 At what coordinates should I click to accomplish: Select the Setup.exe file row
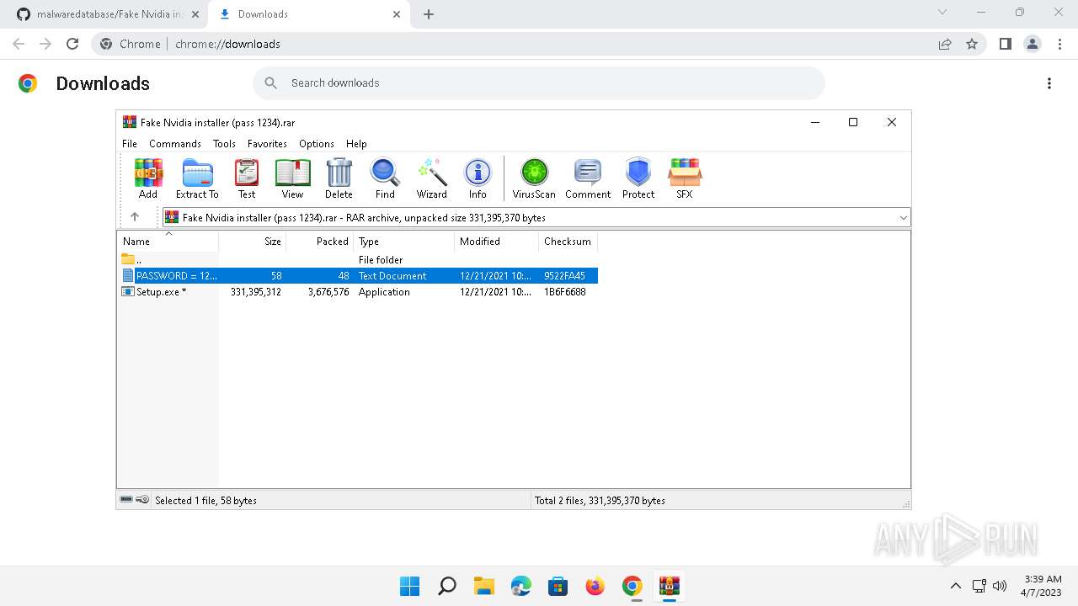[358, 292]
